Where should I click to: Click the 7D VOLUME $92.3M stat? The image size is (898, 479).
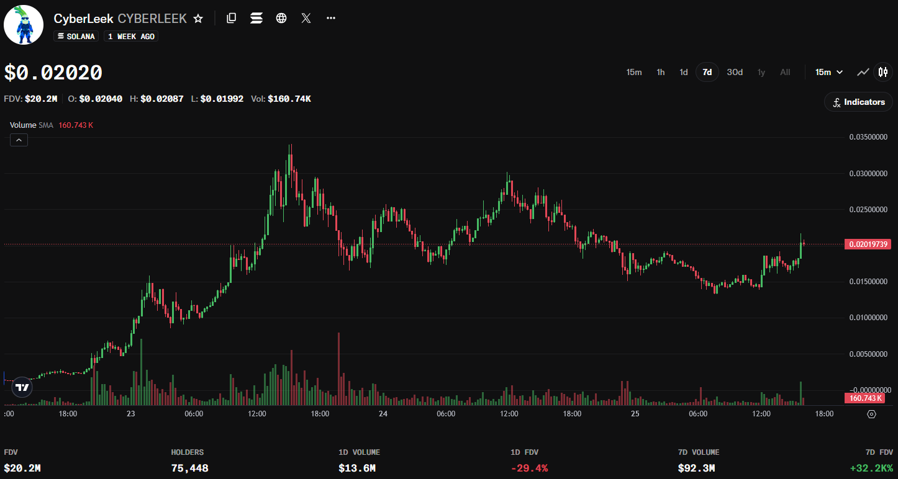pos(699,460)
